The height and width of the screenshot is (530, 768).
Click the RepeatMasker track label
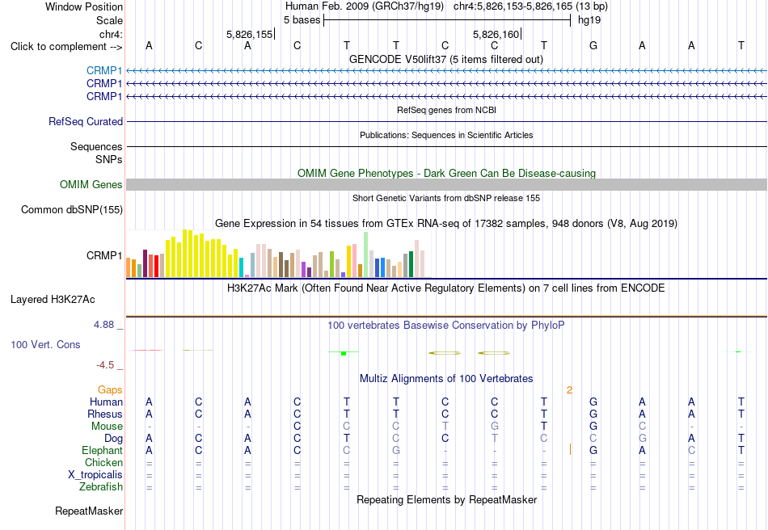89,511
